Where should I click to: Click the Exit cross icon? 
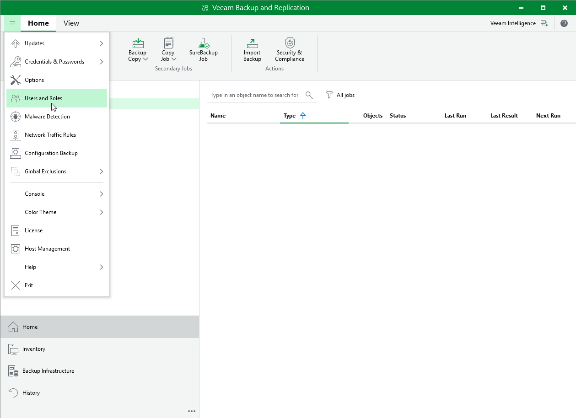tap(16, 285)
